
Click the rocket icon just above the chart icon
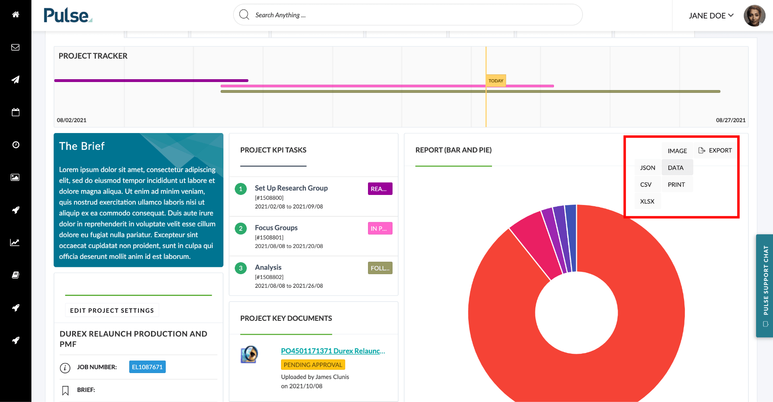(15, 210)
